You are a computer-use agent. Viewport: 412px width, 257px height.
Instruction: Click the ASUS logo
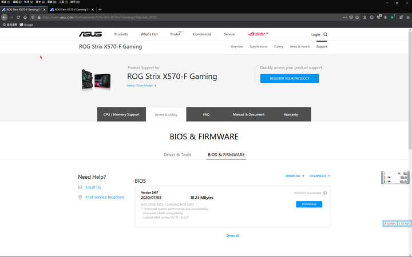[90, 34]
